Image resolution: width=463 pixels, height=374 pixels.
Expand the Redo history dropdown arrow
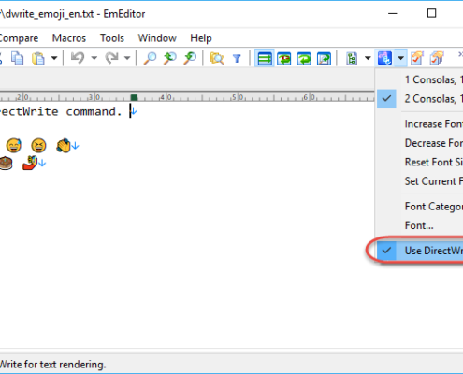pyautogui.click(x=127, y=58)
